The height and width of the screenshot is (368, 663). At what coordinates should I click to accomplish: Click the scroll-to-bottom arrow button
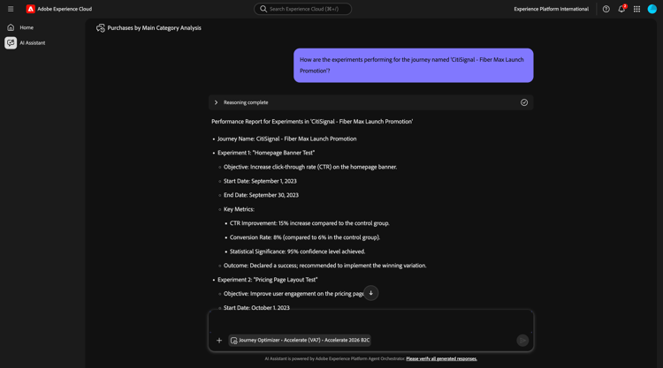pyautogui.click(x=370, y=293)
